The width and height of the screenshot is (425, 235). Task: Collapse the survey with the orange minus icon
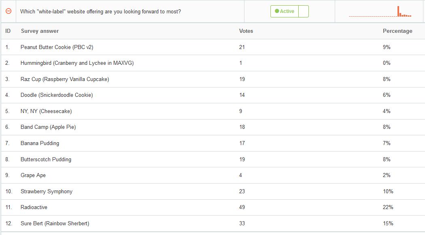pyautogui.click(x=8, y=11)
